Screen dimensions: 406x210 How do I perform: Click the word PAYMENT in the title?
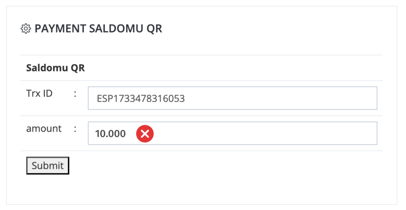[60, 29]
